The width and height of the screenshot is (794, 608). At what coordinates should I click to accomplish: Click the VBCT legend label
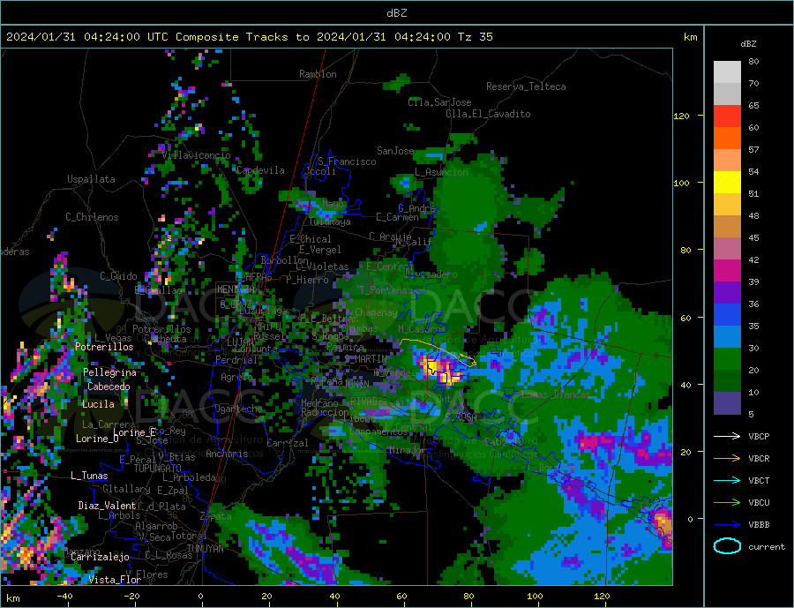(759, 480)
